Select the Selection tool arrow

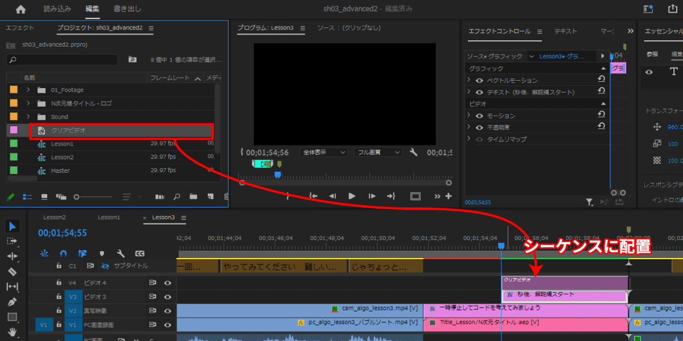tap(13, 226)
